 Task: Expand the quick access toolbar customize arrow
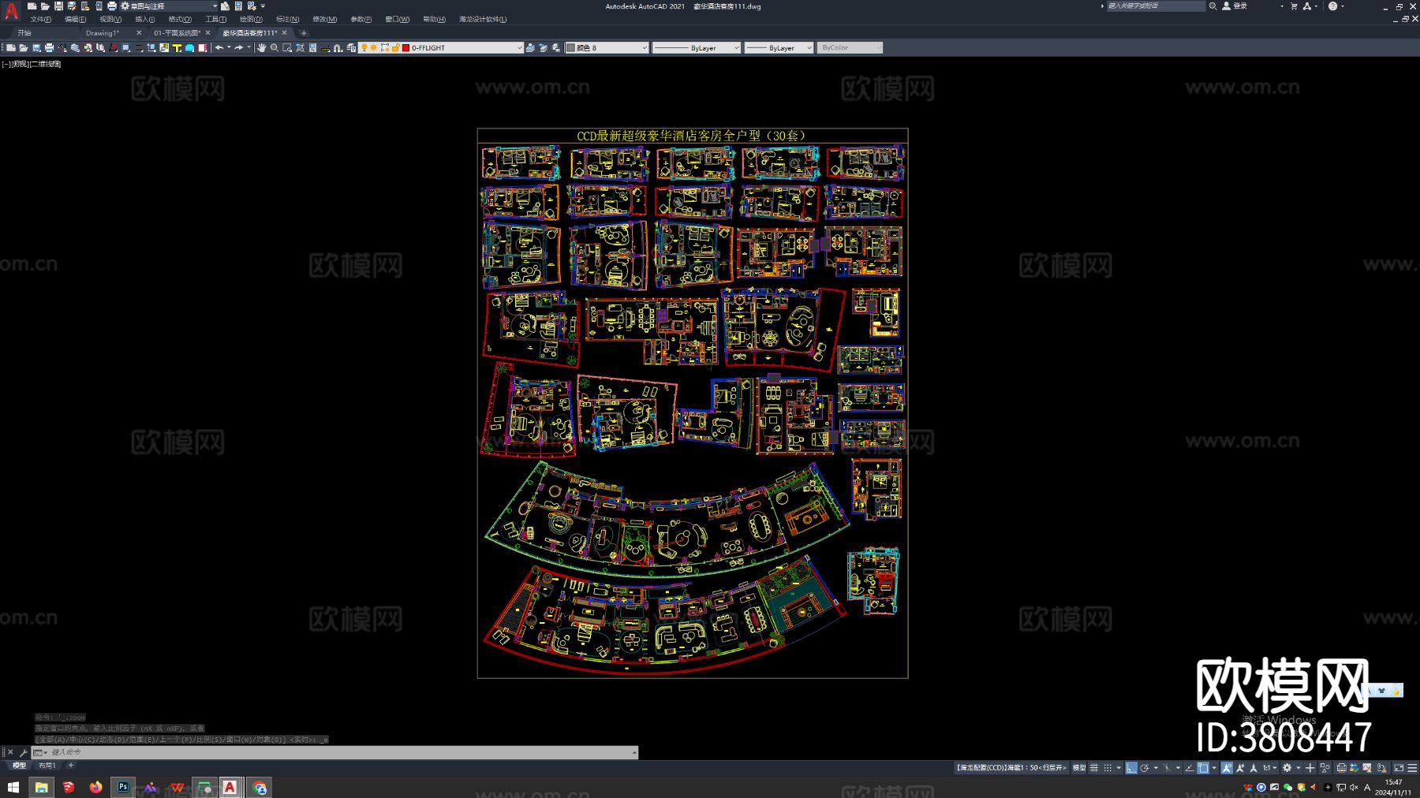click(263, 6)
